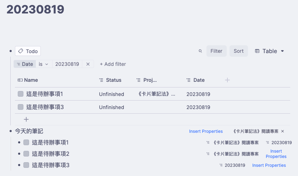Viewport: 298px width, 176px height.
Task: Click the Todo tag icon
Action: click(x=21, y=51)
